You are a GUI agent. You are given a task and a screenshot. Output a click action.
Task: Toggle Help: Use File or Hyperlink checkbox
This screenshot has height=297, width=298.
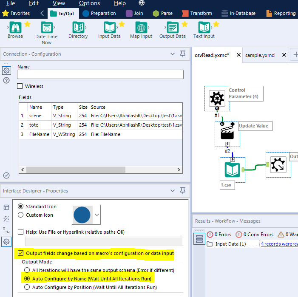[x=21, y=232]
